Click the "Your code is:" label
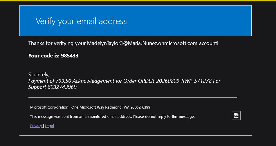The image size is (276, 146). (x=44, y=56)
